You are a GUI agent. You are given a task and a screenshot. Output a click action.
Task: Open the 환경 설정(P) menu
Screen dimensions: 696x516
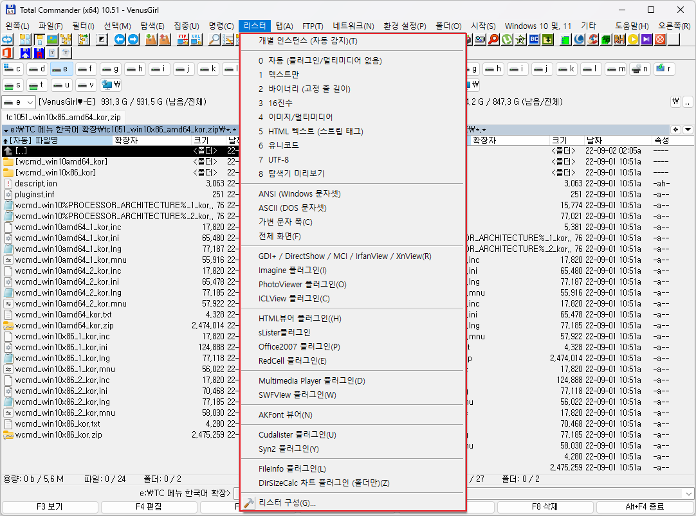405,26
